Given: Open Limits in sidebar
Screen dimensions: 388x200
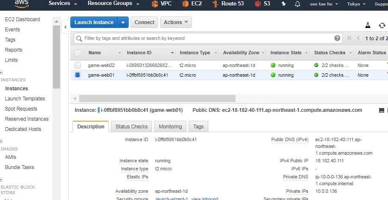Looking at the screenshot, I should [11, 60].
